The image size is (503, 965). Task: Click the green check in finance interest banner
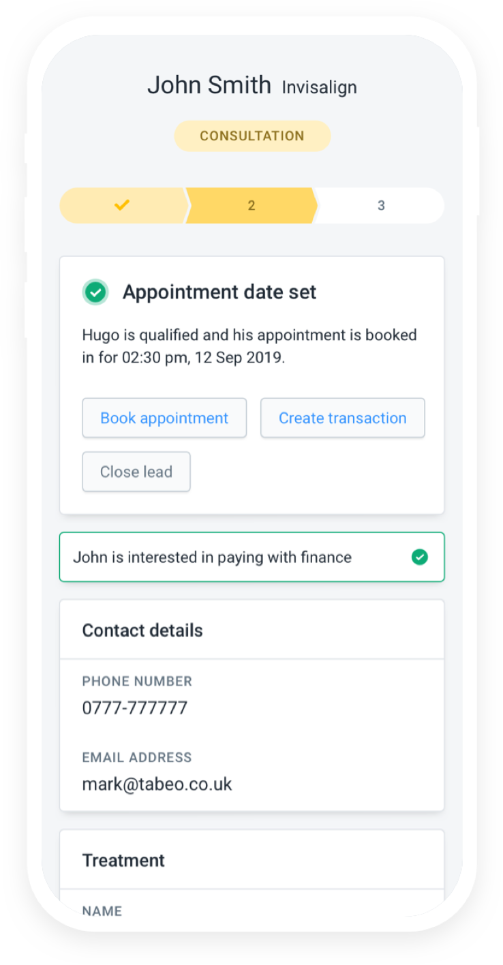click(420, 557)
